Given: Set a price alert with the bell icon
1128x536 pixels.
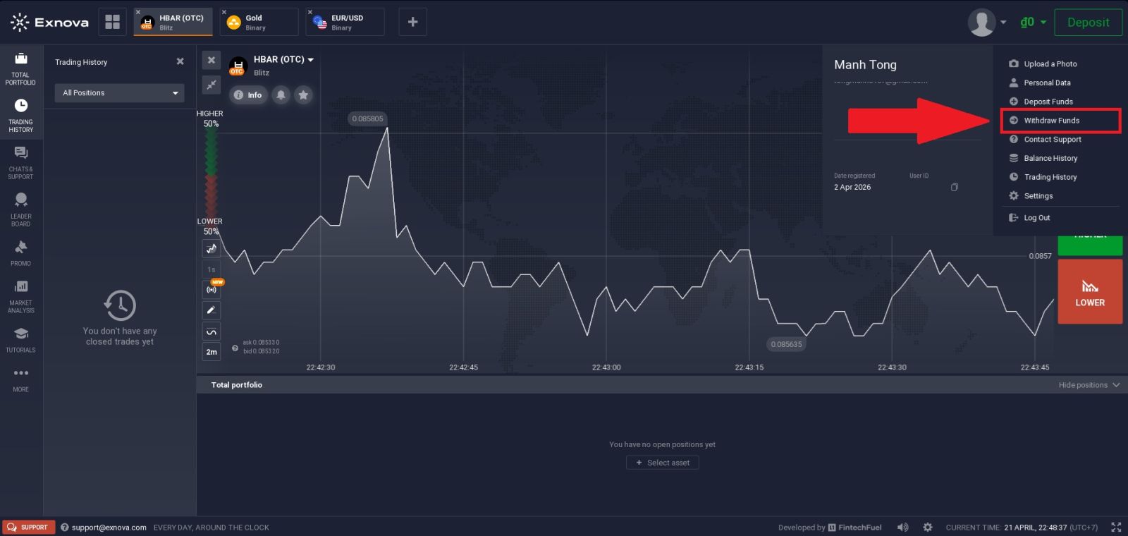Looking at the screenshot, I should tap(281, 95).
